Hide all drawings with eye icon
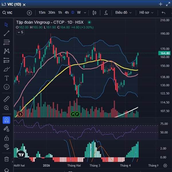The width and height of the screenshot is (172, 172). [x=7, y=146]
